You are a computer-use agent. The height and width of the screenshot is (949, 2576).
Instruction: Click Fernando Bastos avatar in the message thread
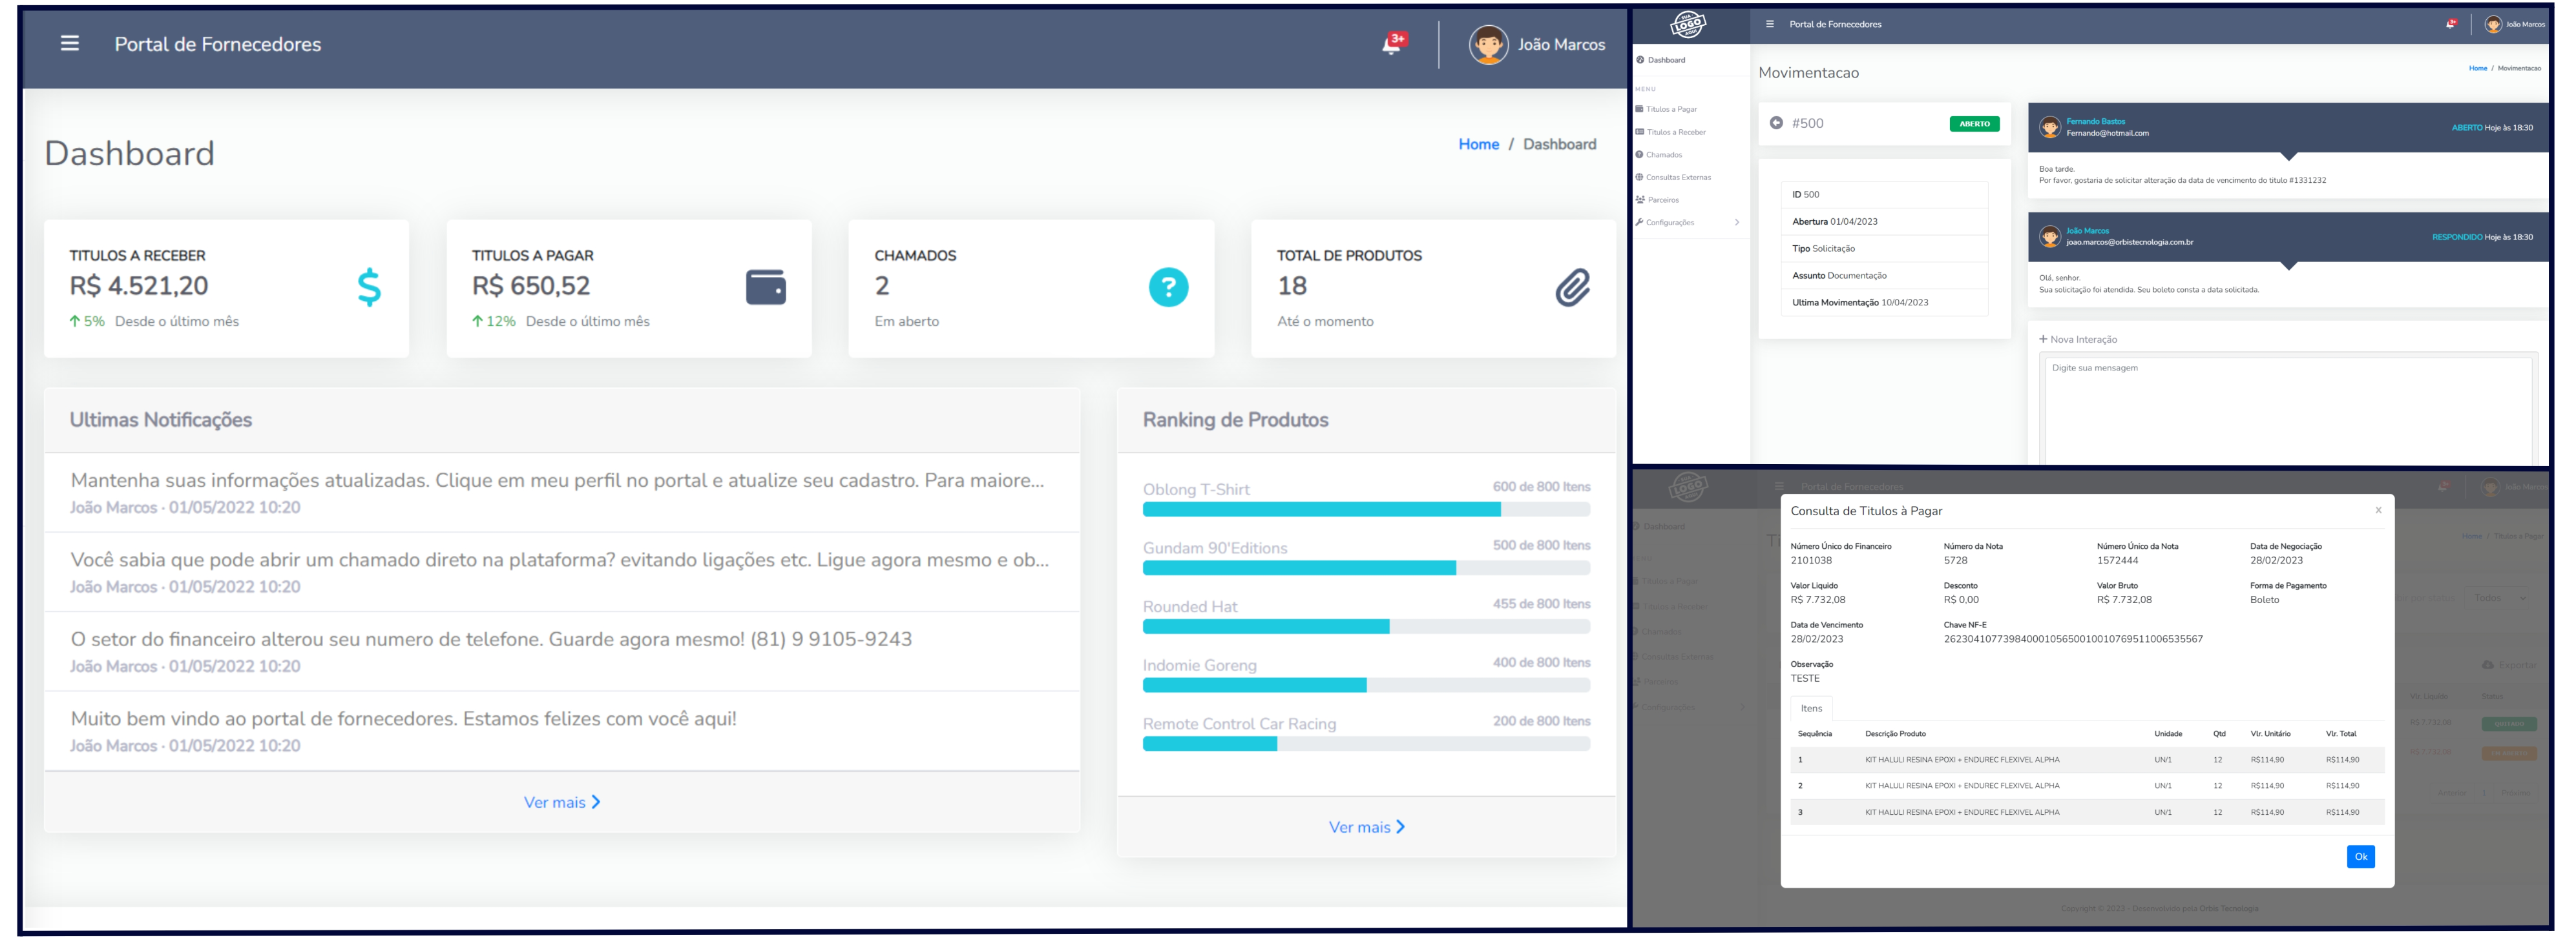[x=2050, y=127]
